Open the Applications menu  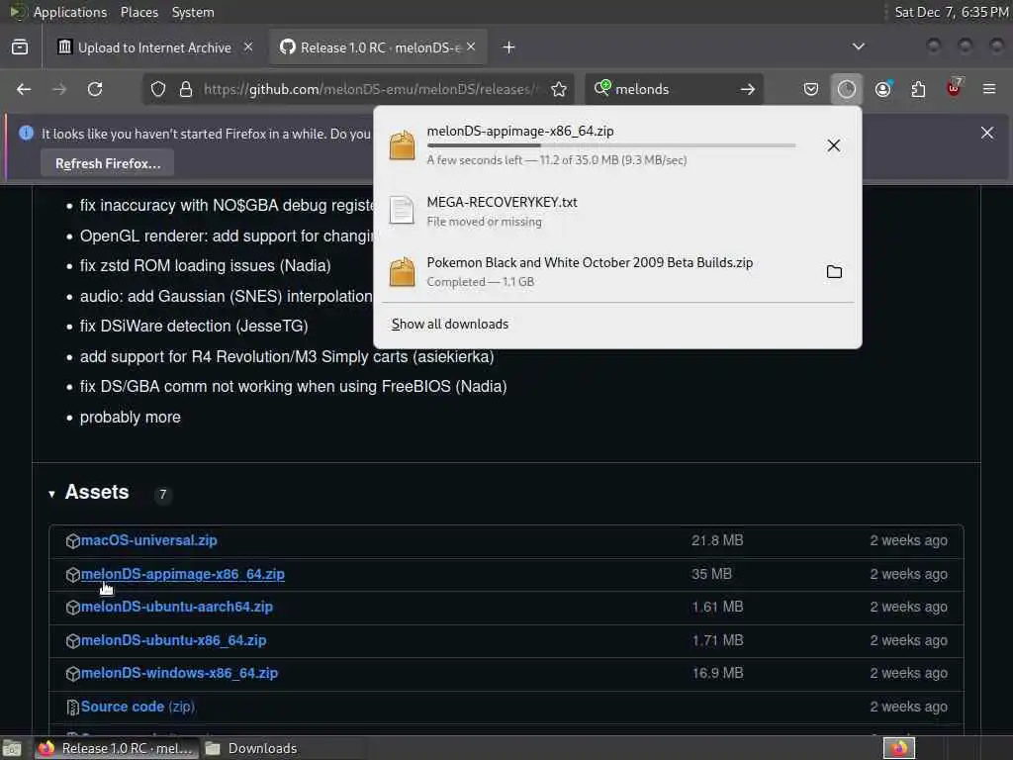click(70, 12)
